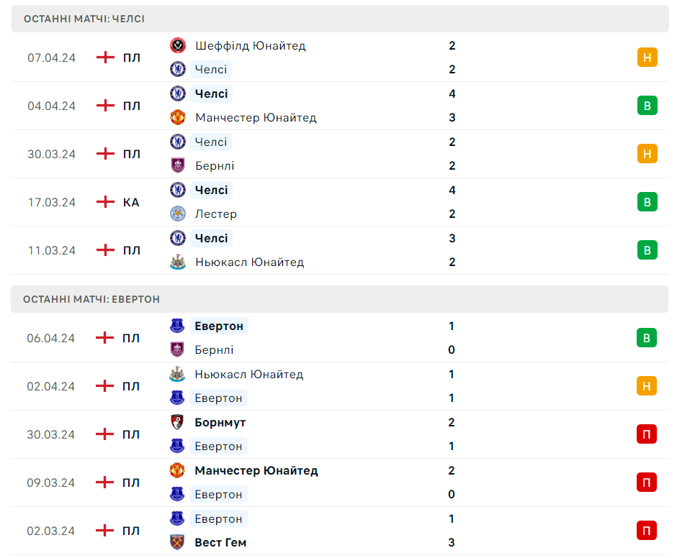Click the Burnley crest in 30.03.24 Chelsea match
The width and height of the screenshot is (677, 558).
(177, 165)
